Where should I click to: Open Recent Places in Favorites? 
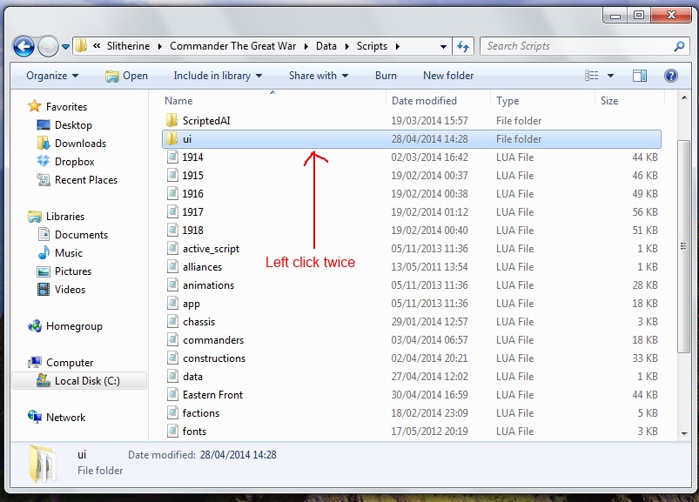(77, 180)
